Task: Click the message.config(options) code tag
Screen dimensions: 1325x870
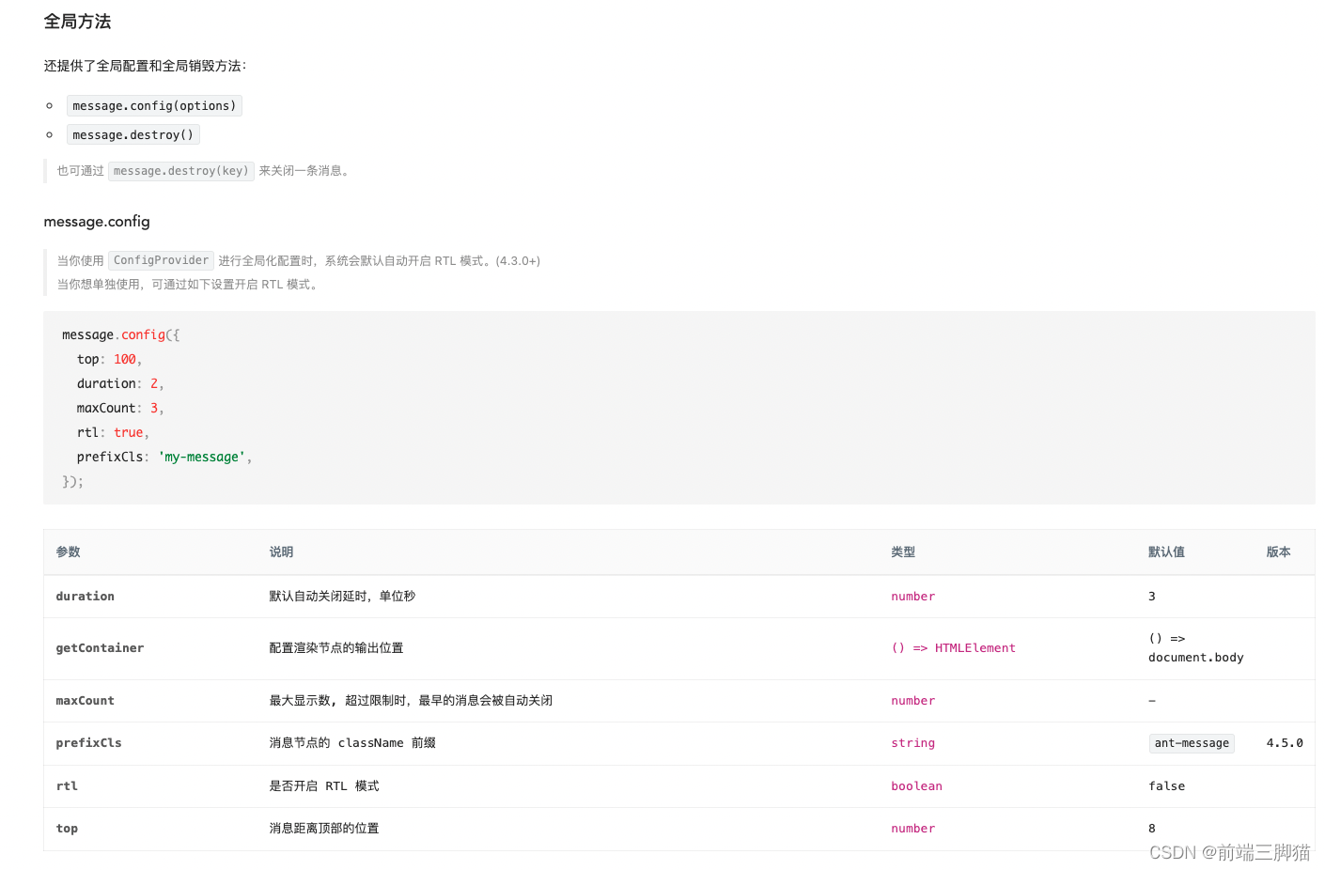Action: pos(153,105)
